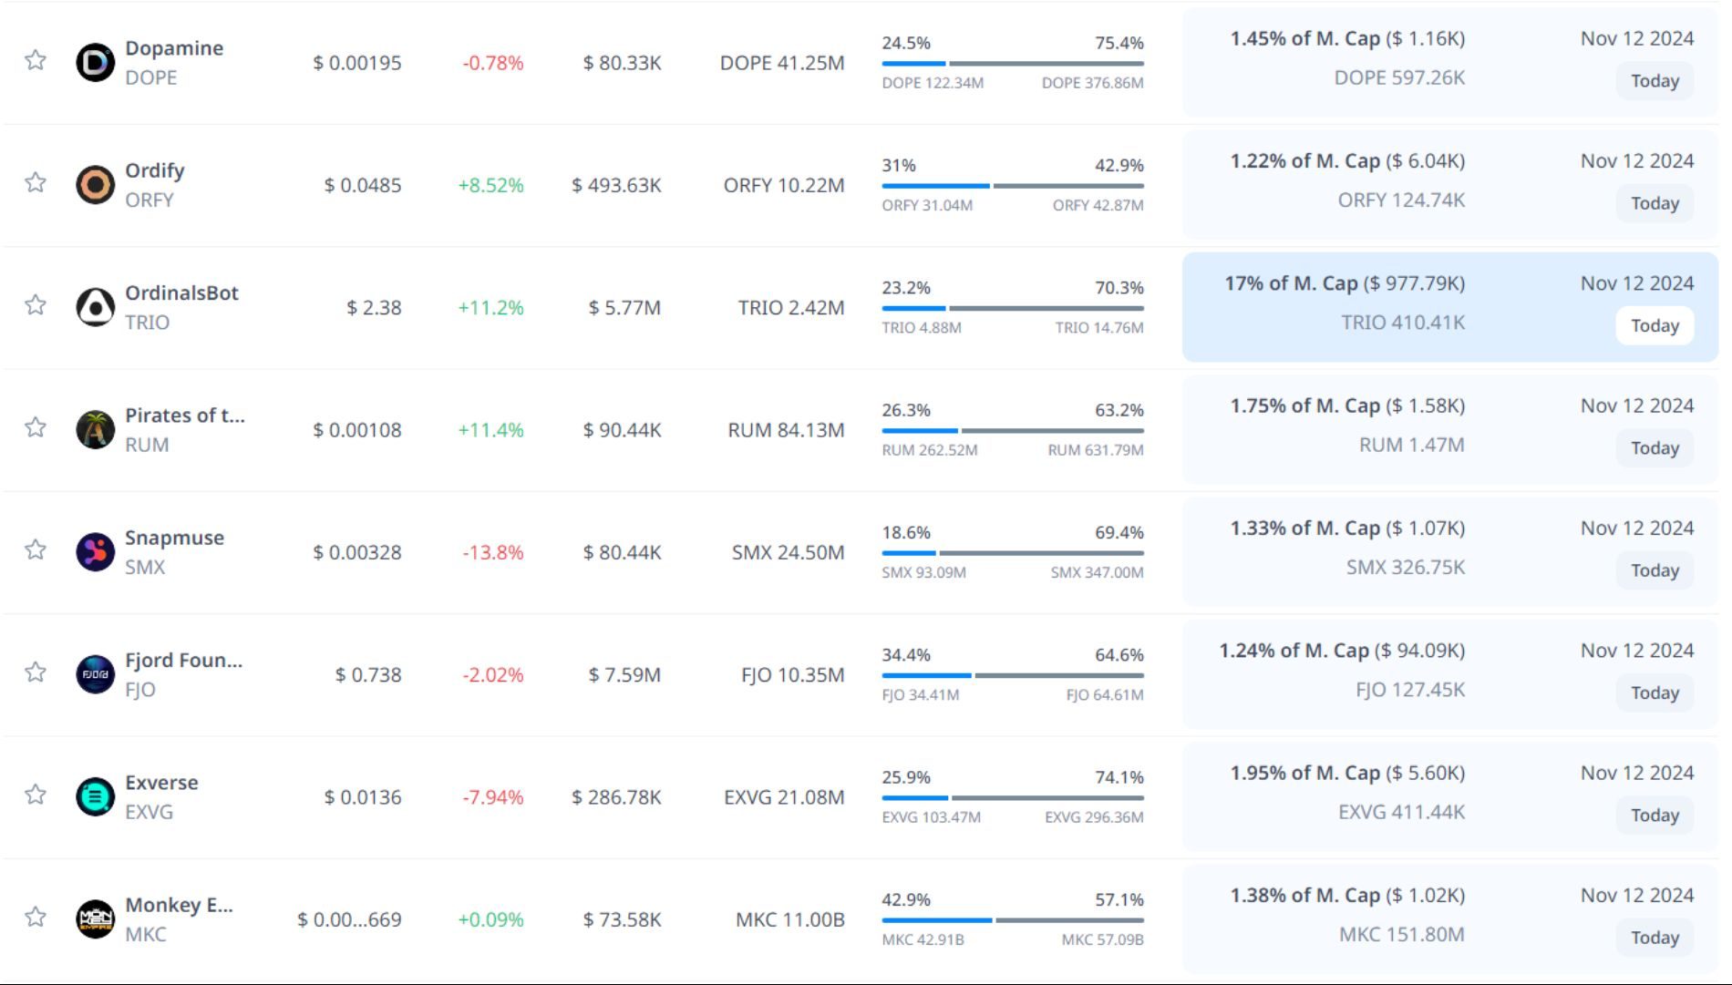Screen dimensions: 1732x985
Task: Open the Fjord Foundry name link
Action: [183, 660]
